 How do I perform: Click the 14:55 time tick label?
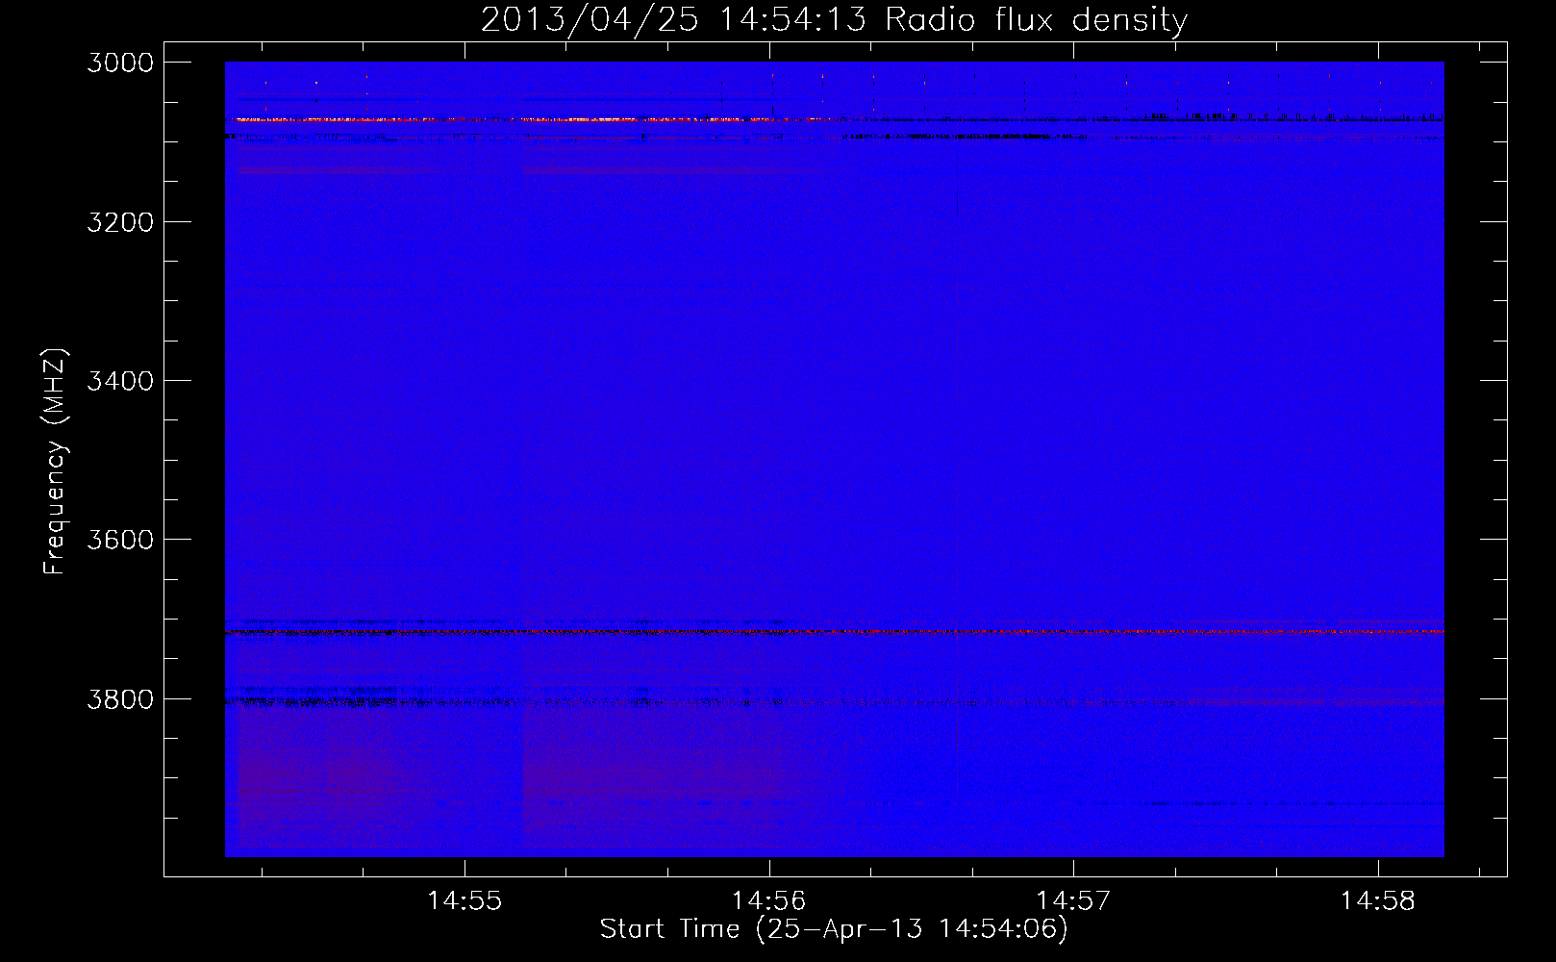tap(464, 901)
